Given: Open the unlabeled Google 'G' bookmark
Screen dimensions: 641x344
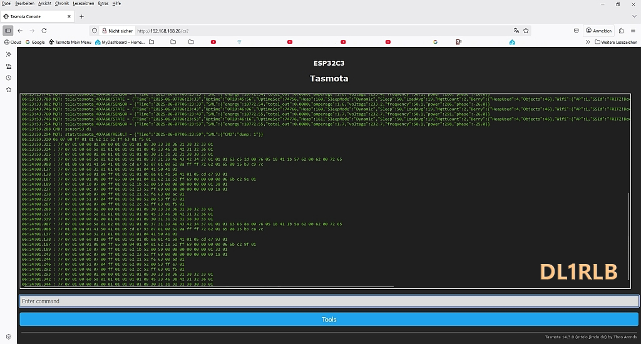Looking at the screenshot, I should coord(436,42).
